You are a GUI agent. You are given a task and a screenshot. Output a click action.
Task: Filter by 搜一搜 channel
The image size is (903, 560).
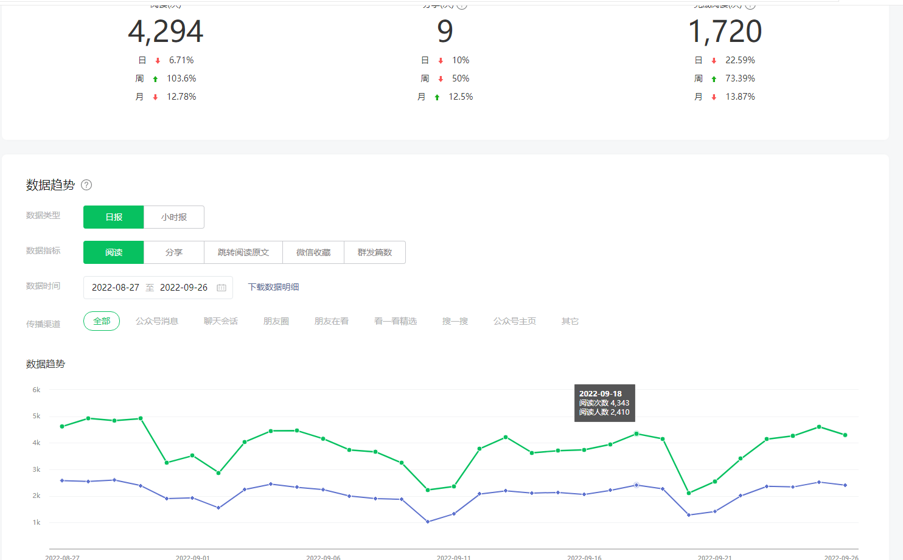[x=455, y=321]
